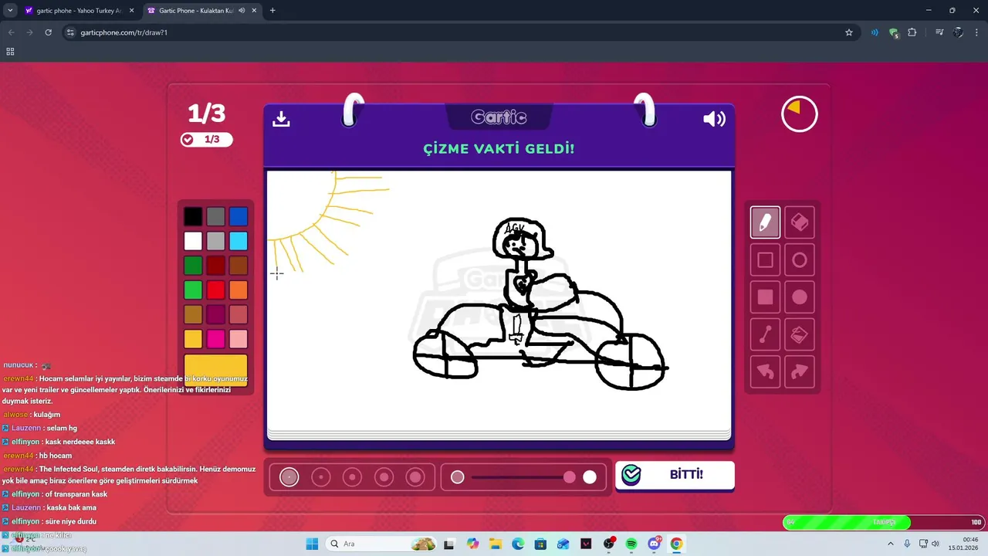
Task: Pick the black color swatch
Action: pyautogui.click(x=193, y=217)
